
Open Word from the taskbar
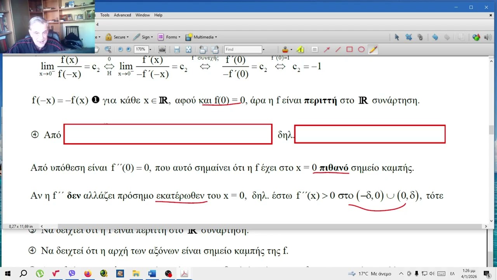click(x=152, y=274)
